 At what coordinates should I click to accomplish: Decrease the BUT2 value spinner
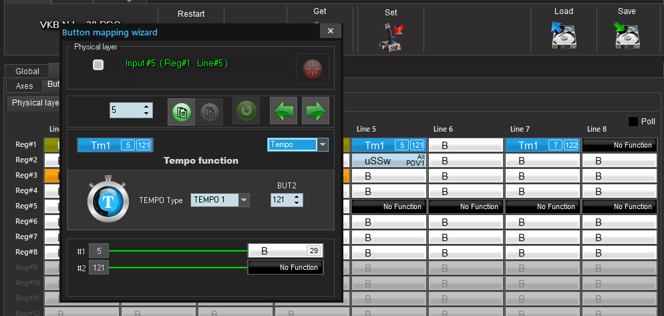click(297, 203)
